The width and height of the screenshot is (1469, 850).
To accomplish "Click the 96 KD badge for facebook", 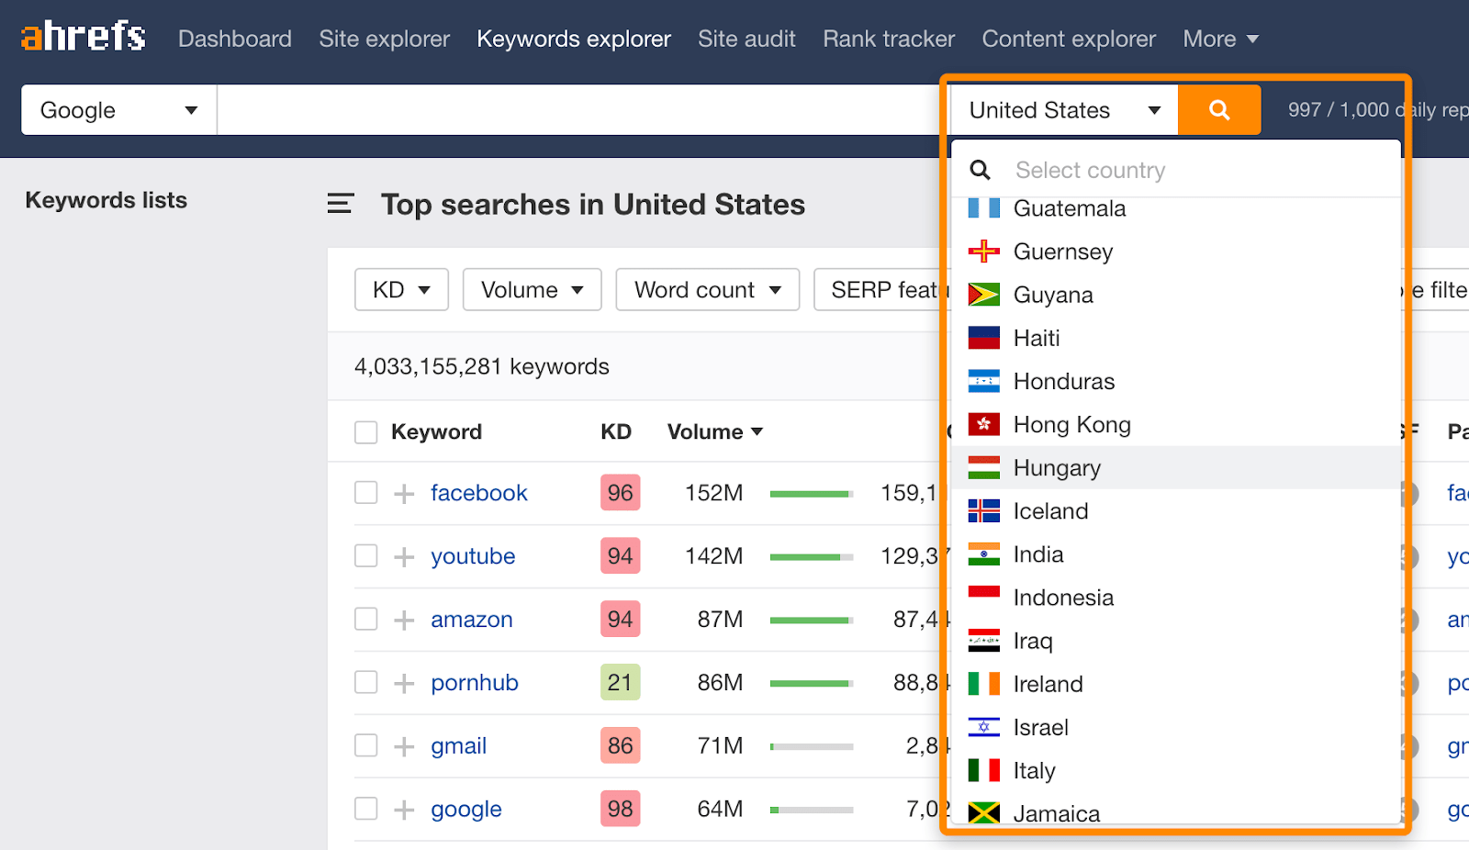I will tap(621, 493).
